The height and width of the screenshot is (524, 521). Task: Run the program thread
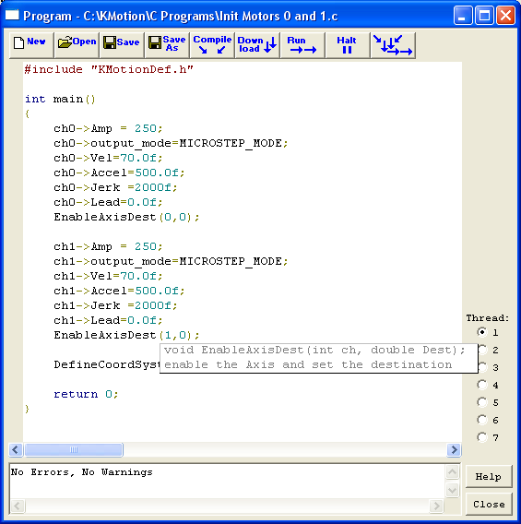tap(302, 45)
